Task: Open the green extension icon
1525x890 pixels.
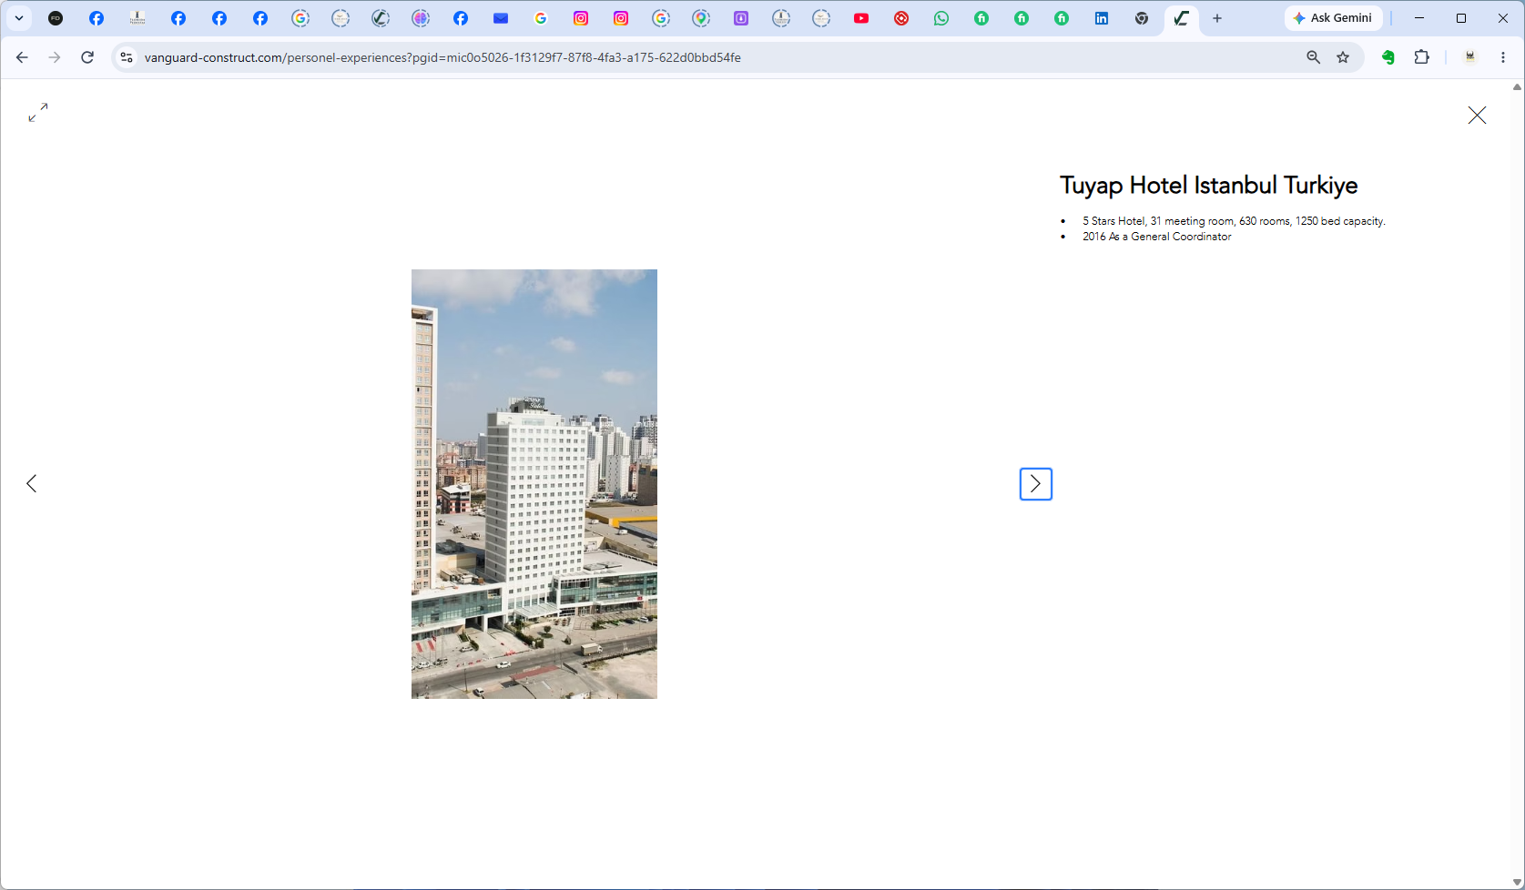Action: pos(1388,57)
